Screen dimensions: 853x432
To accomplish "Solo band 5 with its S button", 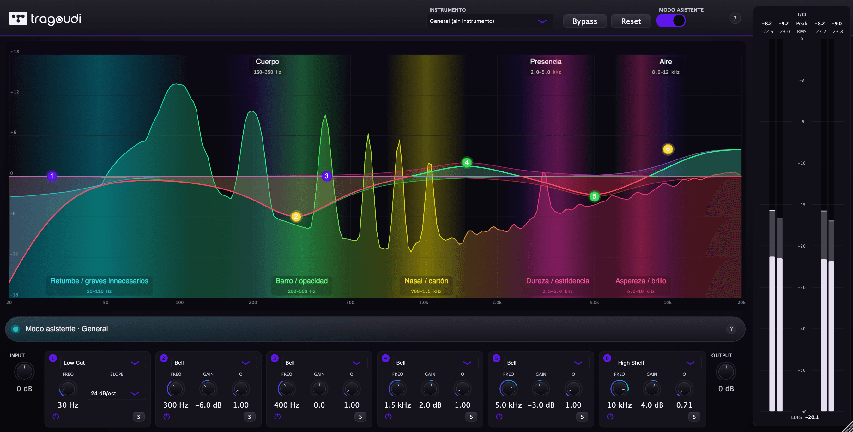I will (582, 417).
